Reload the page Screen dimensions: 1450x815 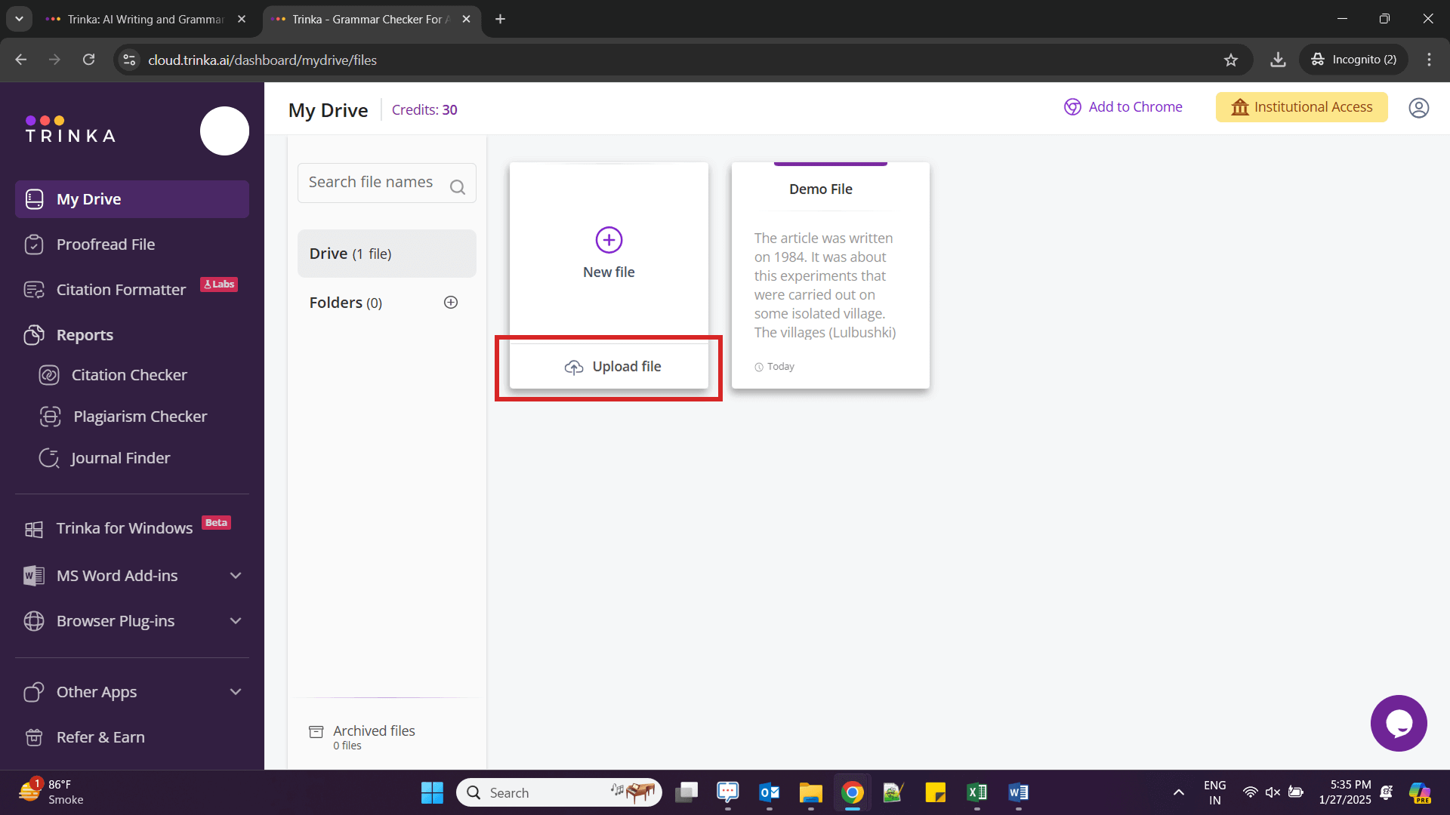tap(88, 60)
